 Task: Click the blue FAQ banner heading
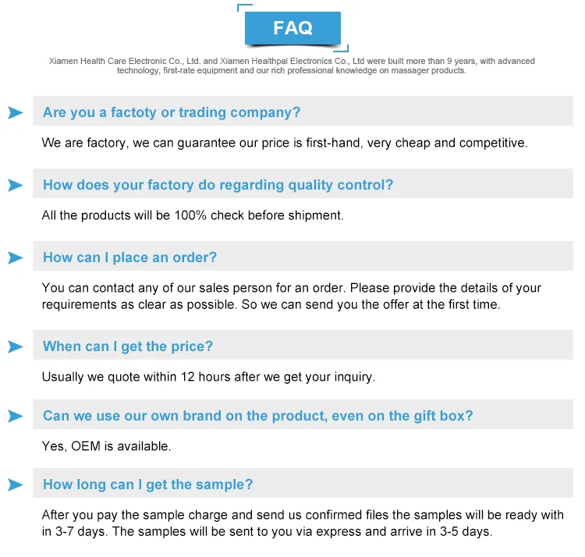(x=292, y=28)
